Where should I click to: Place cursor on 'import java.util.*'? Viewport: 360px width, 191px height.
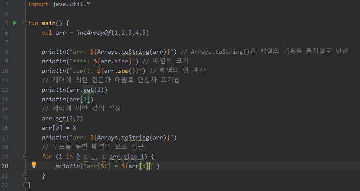click(x=59, y=4)
